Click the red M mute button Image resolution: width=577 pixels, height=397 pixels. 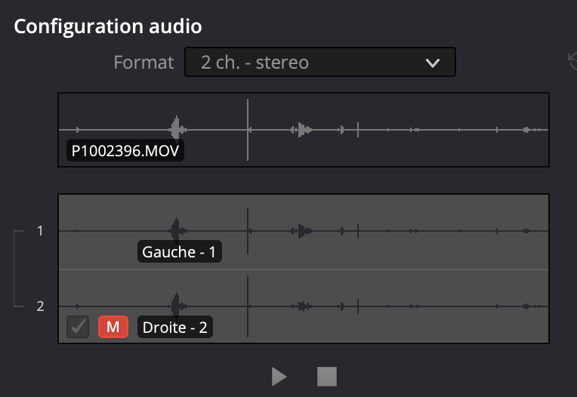click(113, 326)
